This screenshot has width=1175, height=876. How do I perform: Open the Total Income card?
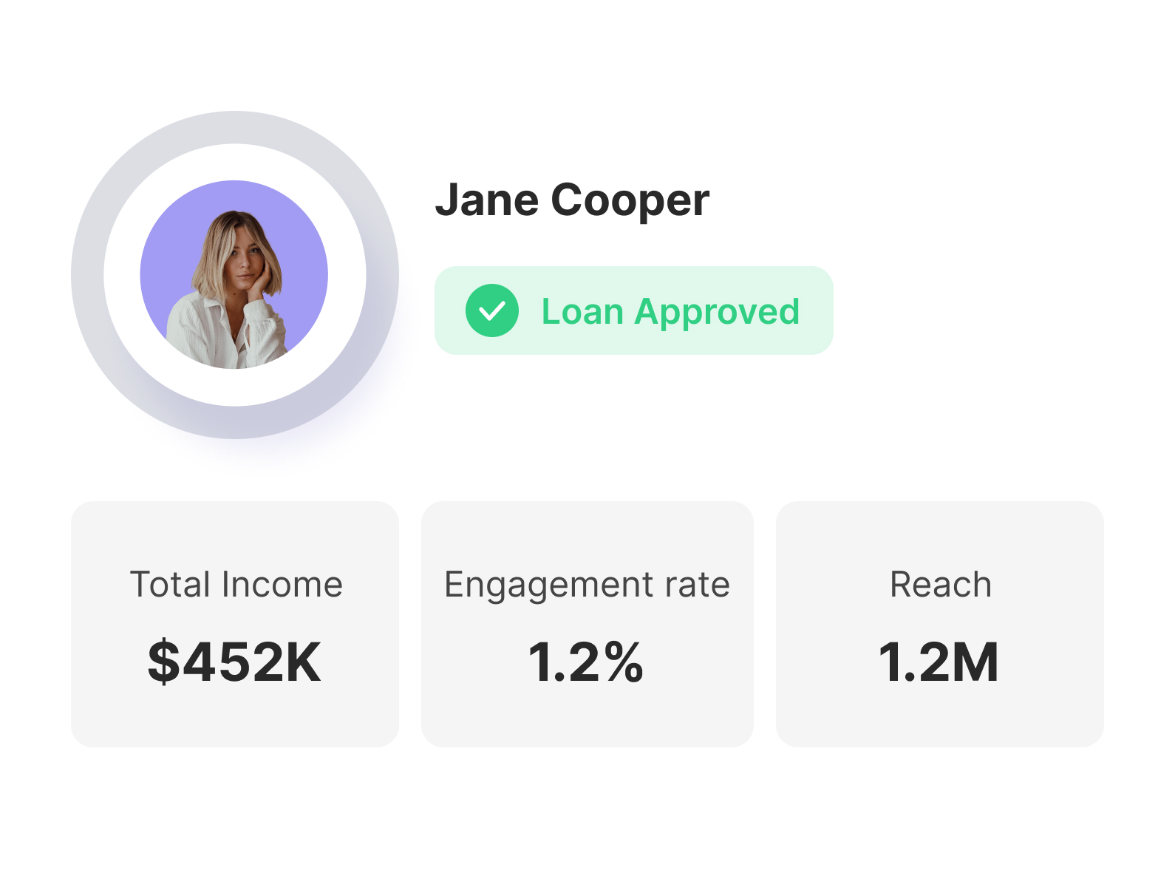(x=235, y=624)
